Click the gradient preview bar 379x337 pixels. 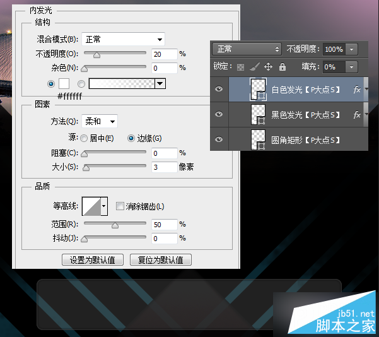pos(122,84)
